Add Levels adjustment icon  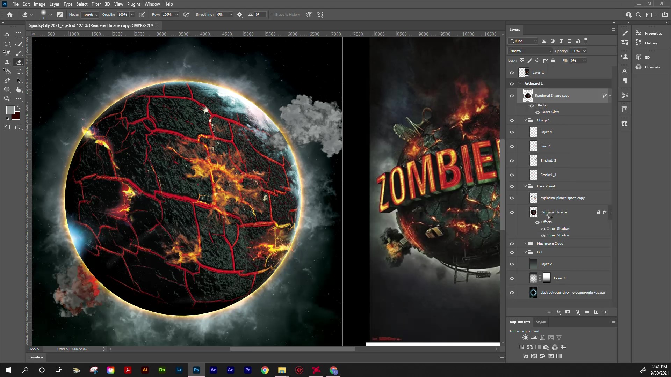coord(534,338)
